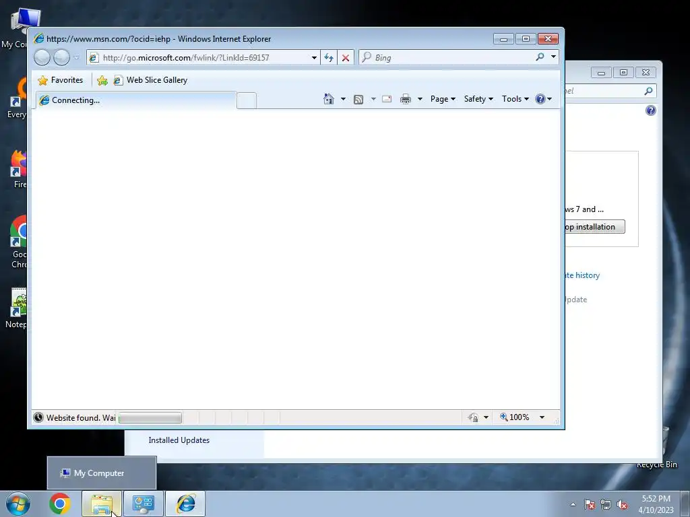Stop page loading with red X icon
The image size is (690, 517).
coord(346,58)
